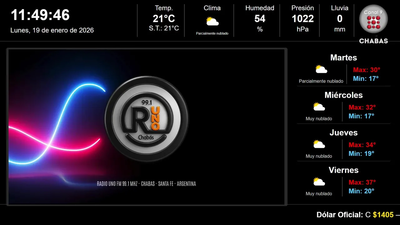Click Viernes Max: 37° value
Screen dimensions: 400x225
[362, 182]
